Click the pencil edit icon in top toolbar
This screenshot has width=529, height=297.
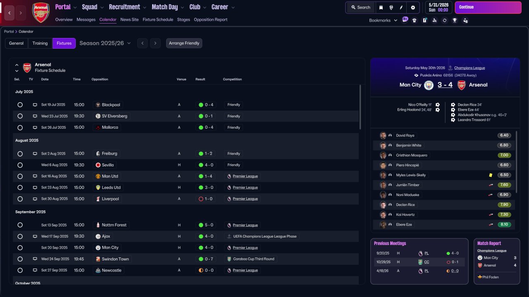(x=401, y=7)
